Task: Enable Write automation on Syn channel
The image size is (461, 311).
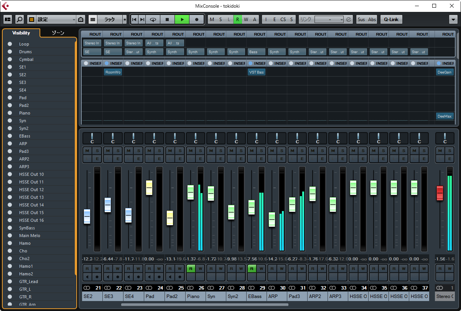Action: (x=221, y=268)
